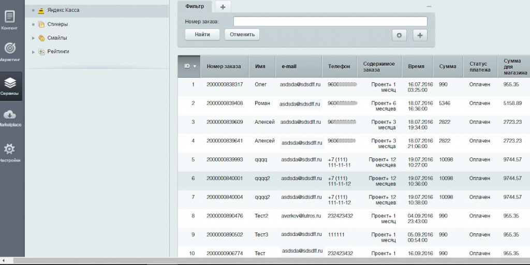Expand the Смайлы tree node
Viewport: 530px width, 265px height.
click(x=33, y=38)
